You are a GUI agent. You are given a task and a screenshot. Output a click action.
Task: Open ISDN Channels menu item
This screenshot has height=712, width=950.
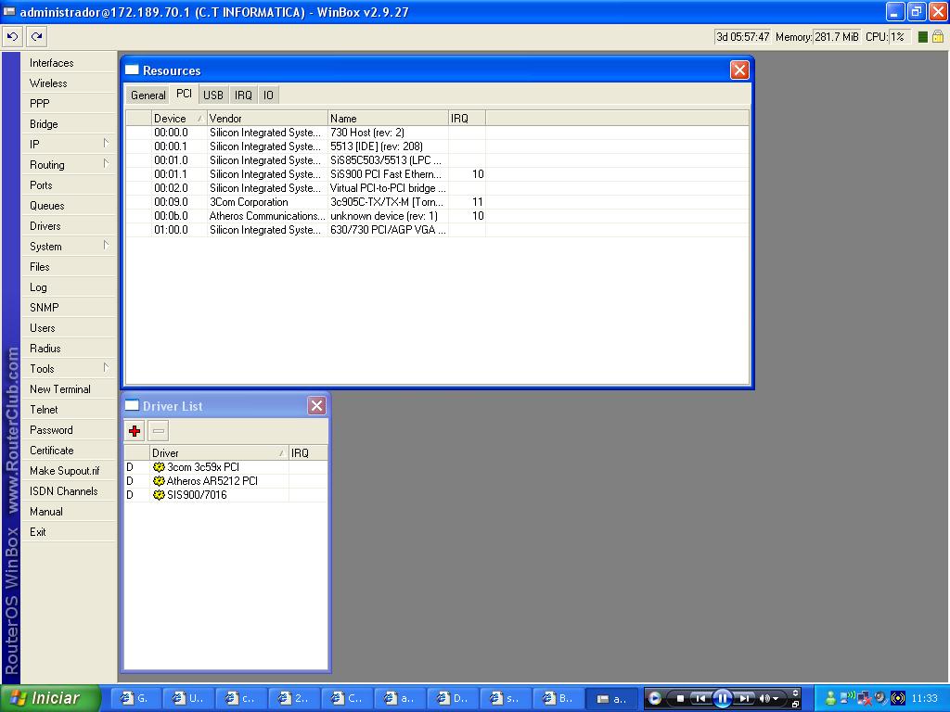(69, 491)
